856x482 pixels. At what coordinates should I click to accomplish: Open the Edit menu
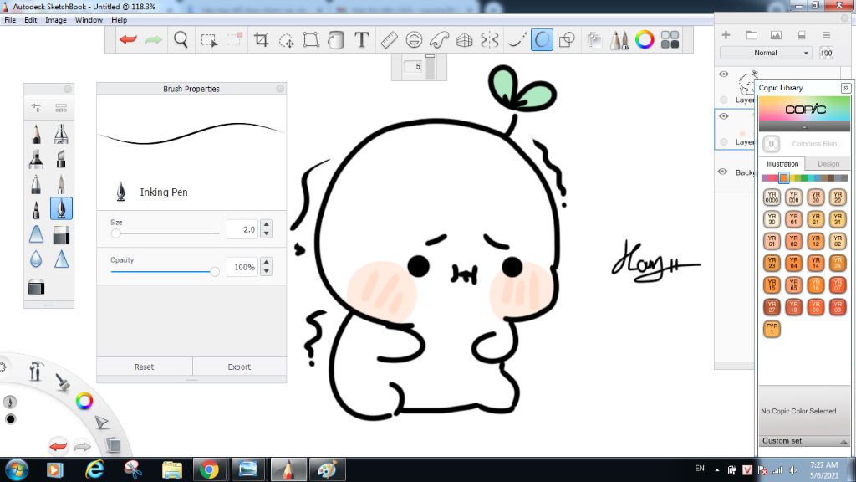(x=31, y=20)
